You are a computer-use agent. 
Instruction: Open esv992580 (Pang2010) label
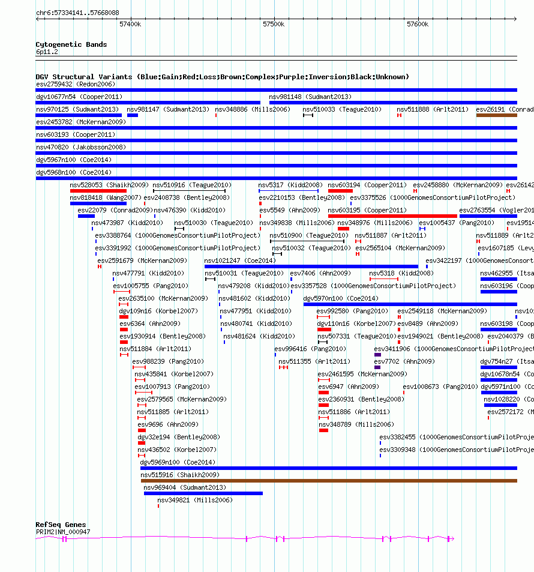(352, 311)
